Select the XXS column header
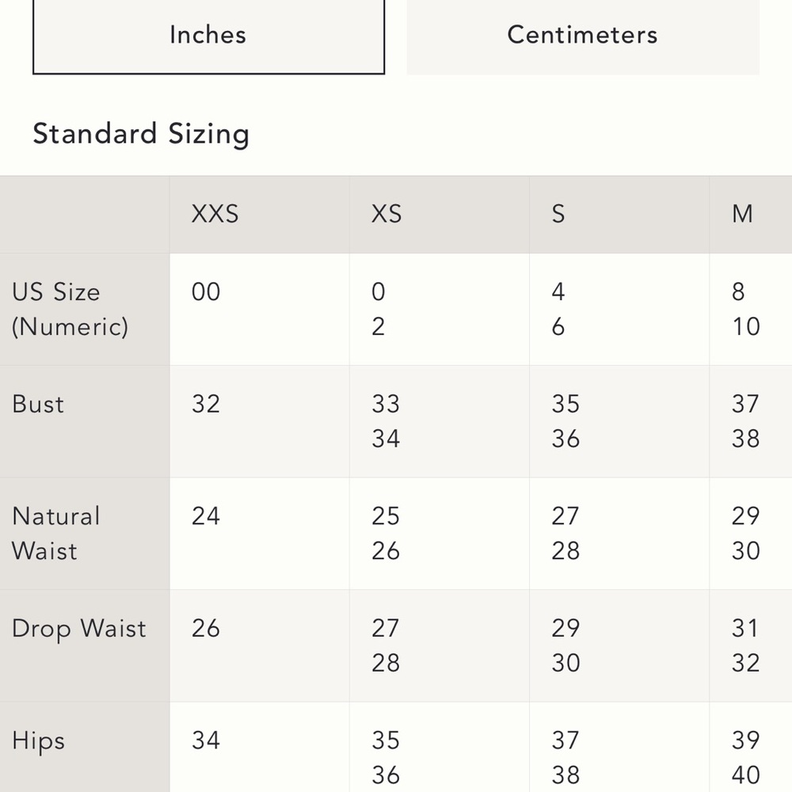Image resolution: width=792 pixels, height=792 pixels. (x=260, y=214)
